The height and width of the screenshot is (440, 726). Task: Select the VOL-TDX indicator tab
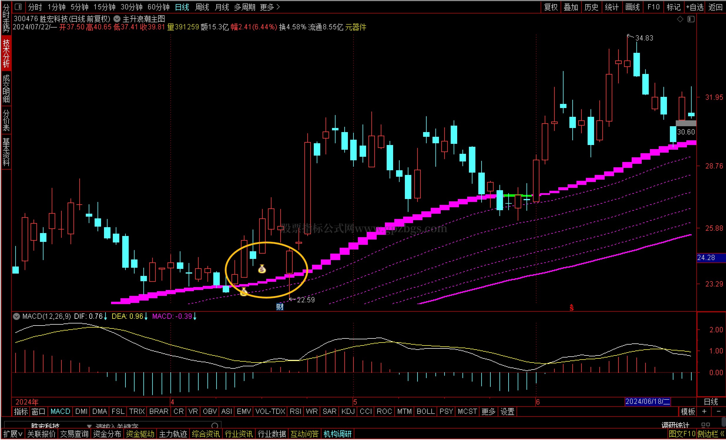tap(270, 412)
